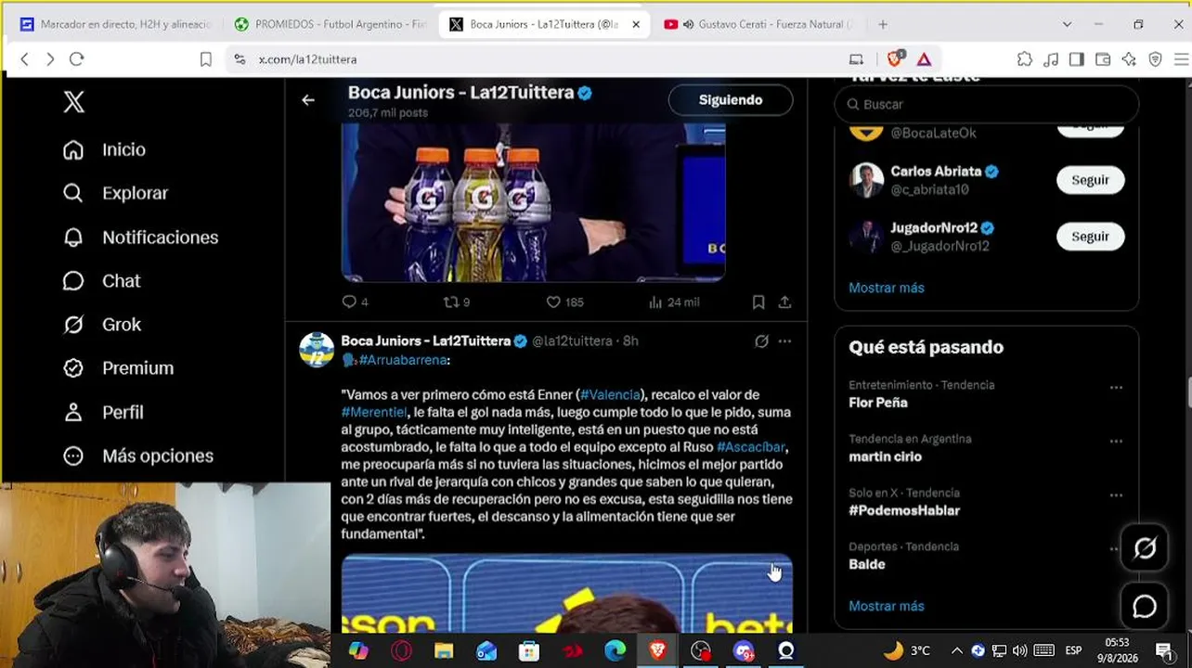Open Leo AI assistant from toolbar
The width and height of the screenshot is (1192, 668).
point(1129,59)
